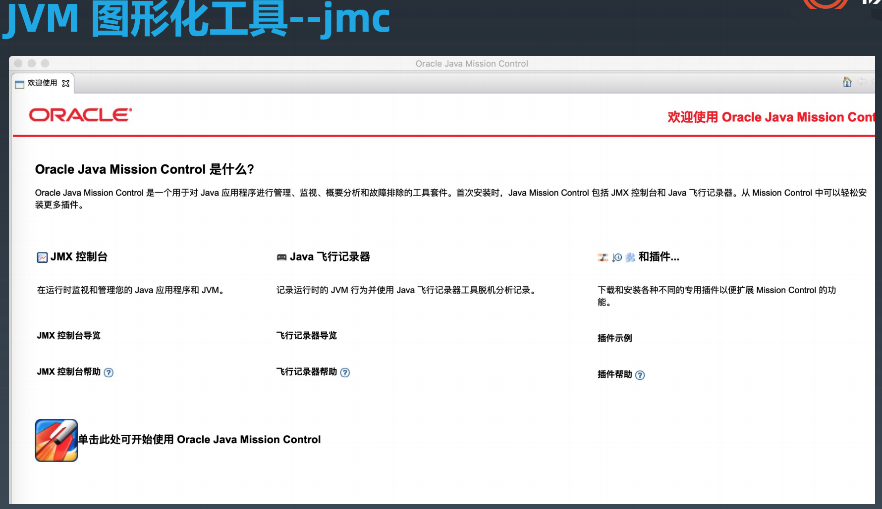Click the clock plugin icon

(617, 257)
